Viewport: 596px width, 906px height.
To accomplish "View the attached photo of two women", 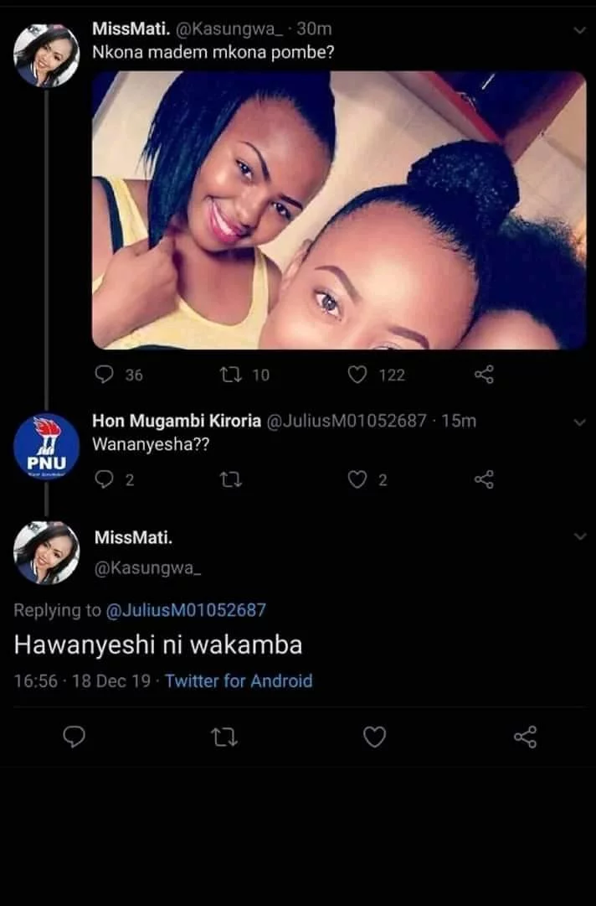I will 339,210.
